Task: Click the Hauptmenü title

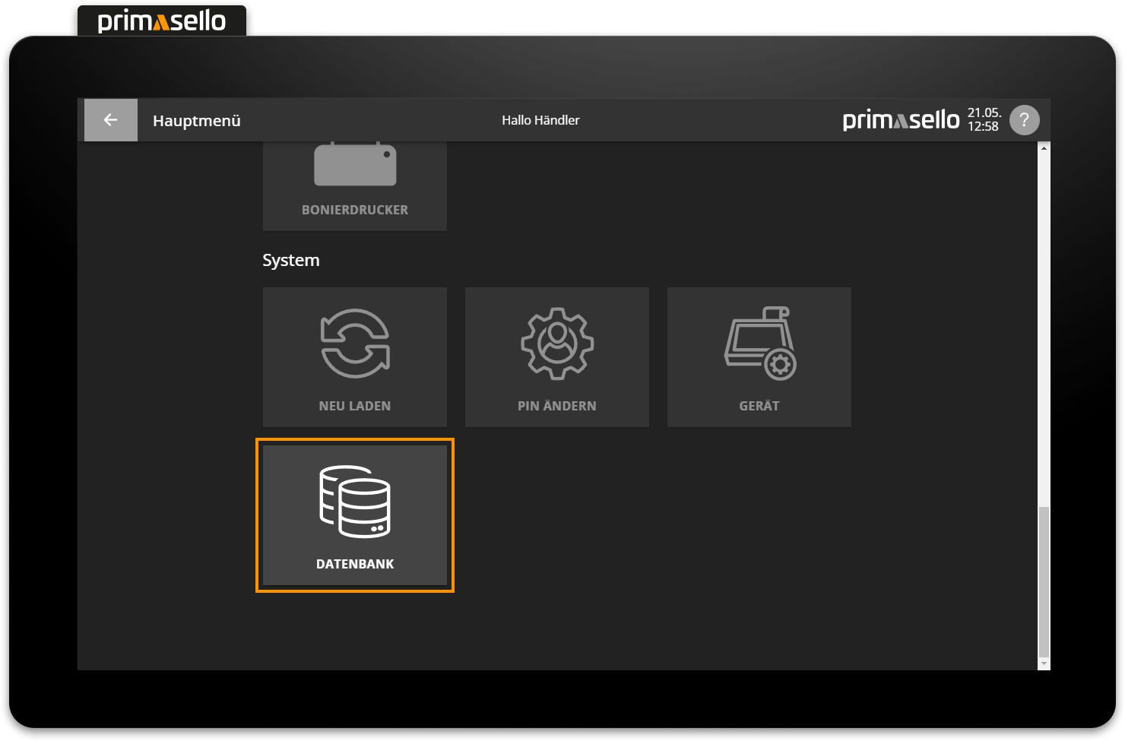Action: (197, 121)
